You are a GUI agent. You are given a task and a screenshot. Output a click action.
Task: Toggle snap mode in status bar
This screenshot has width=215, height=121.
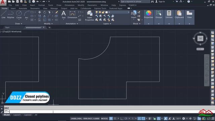115,119
